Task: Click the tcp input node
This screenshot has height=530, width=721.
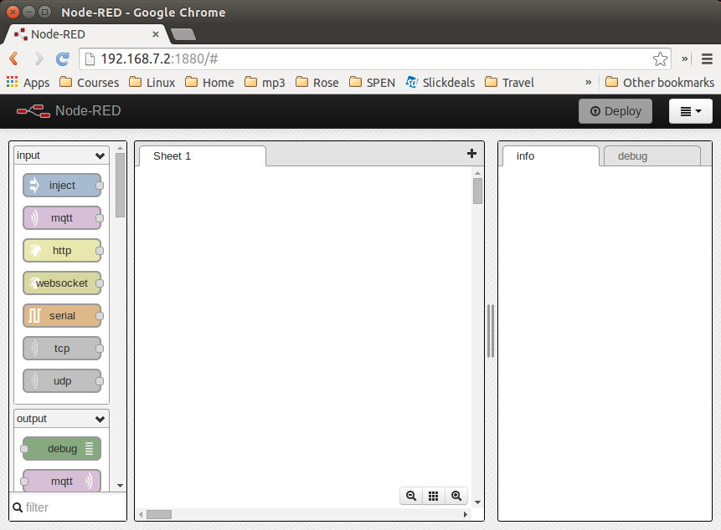Action: (62, 349)
